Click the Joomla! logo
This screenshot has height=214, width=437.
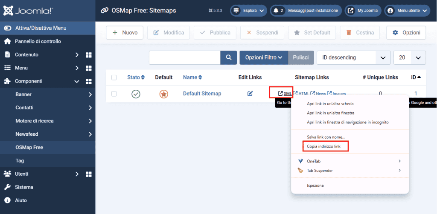[28, 11]
